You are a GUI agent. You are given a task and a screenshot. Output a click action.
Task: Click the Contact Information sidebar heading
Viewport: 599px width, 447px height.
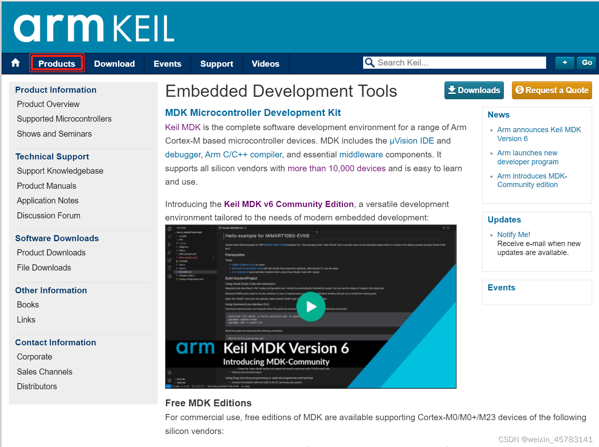pyautogui.click(x=55, y=342)
